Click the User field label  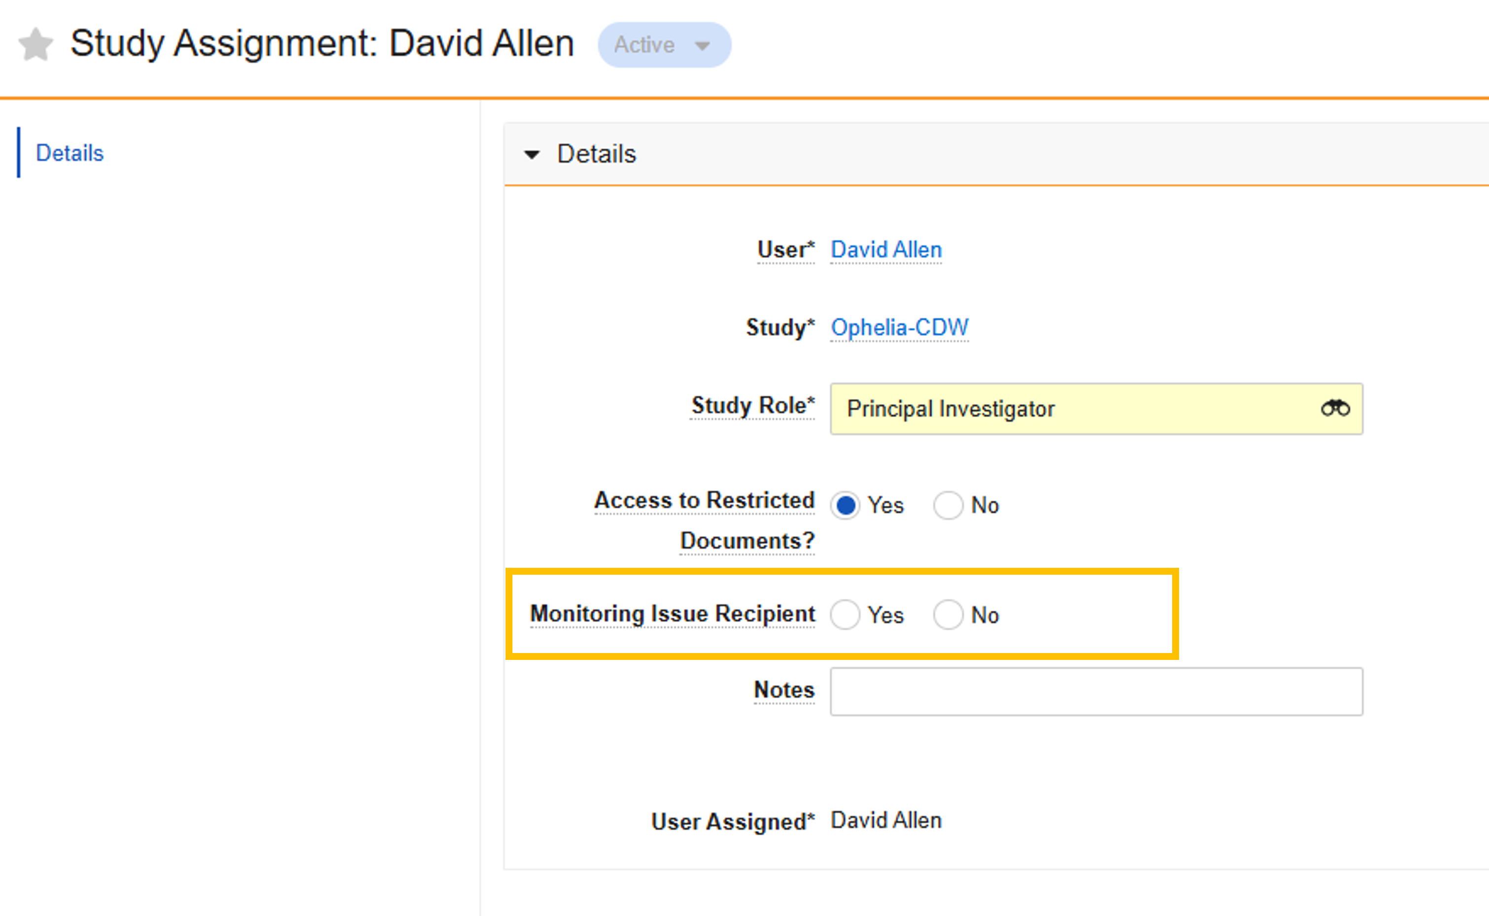pyautogui.click(x=785, y=250)
